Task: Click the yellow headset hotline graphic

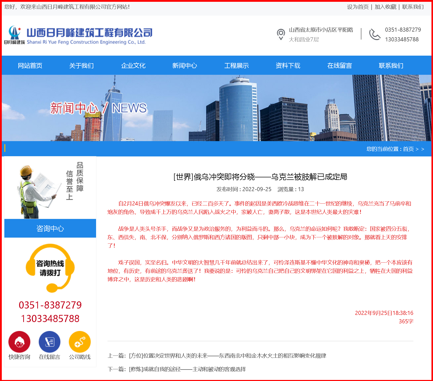Action: [x=50, y=268]
